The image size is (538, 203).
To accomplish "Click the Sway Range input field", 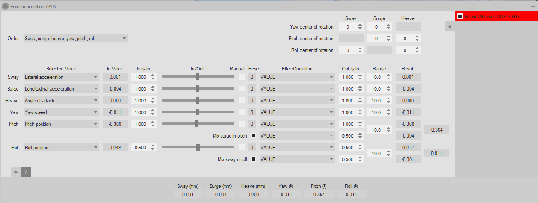I will click(376, 77).
